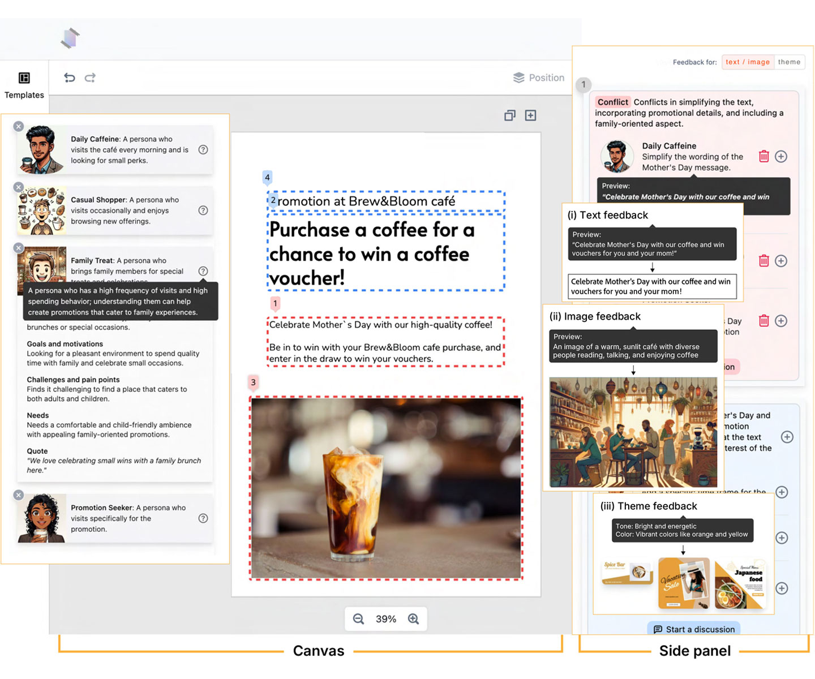Click the redo arrow icon
815x679 pixels.
[91, 78]
